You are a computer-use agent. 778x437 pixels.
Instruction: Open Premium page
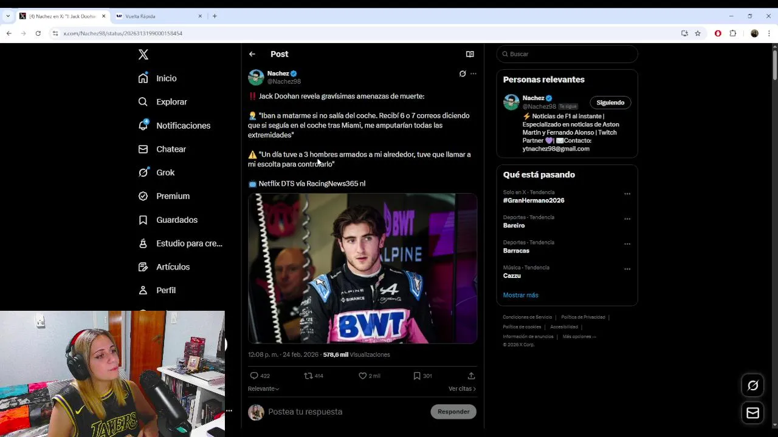click(x=164, y=196)
